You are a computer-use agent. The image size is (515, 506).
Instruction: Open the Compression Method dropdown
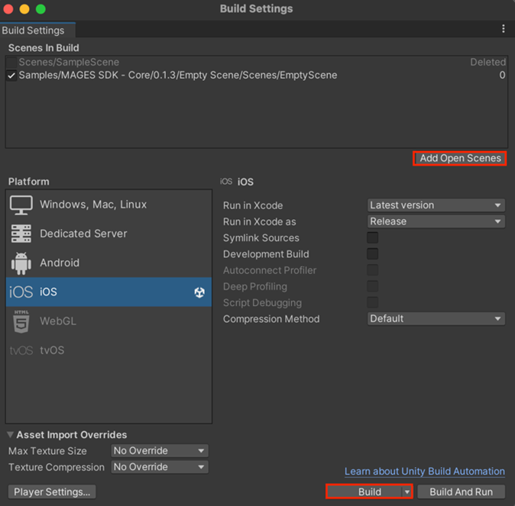[x=436, y=319]
